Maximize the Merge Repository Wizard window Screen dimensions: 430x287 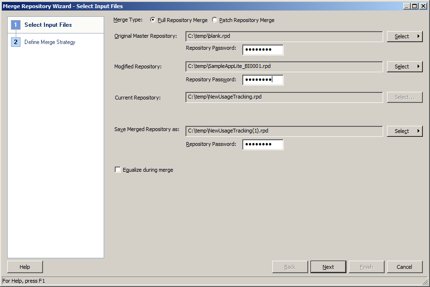(x=415, y=6)
